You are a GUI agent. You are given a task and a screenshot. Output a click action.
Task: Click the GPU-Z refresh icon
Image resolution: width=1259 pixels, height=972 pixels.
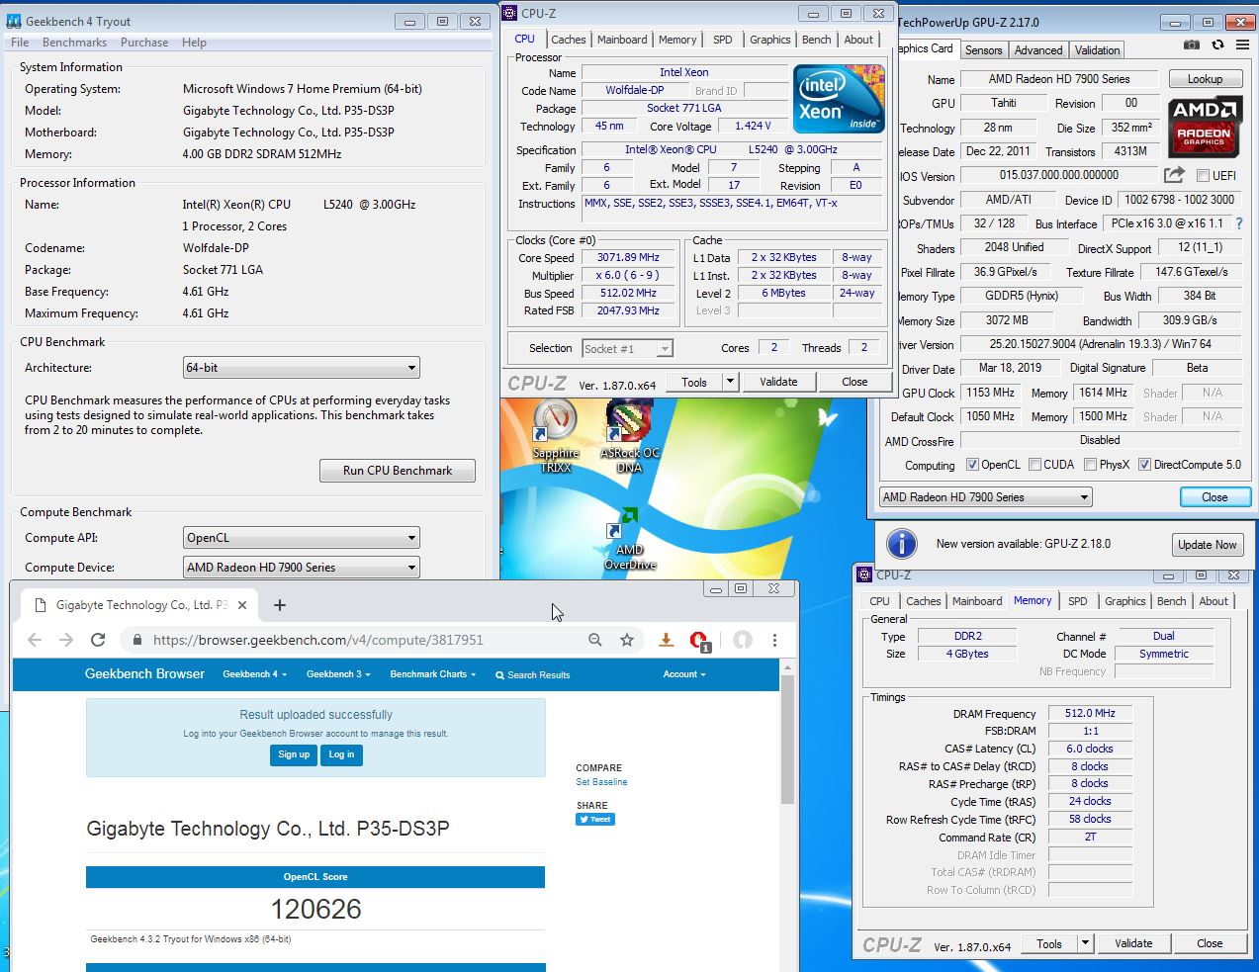coord(1217,45)
